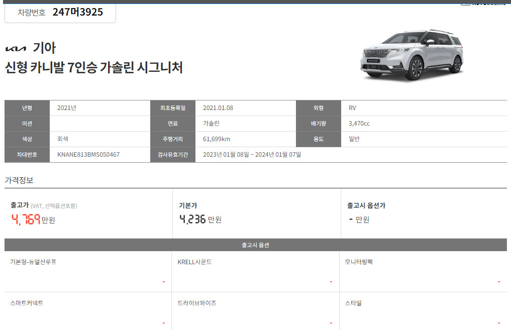Click the Kia logo icon
511x330 pixels.
(x=16, y=49)
